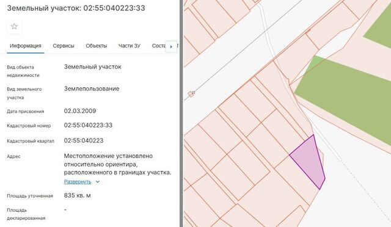Select the Объекты tab
This screenshot has width=391, height=227.
[97, 46]
